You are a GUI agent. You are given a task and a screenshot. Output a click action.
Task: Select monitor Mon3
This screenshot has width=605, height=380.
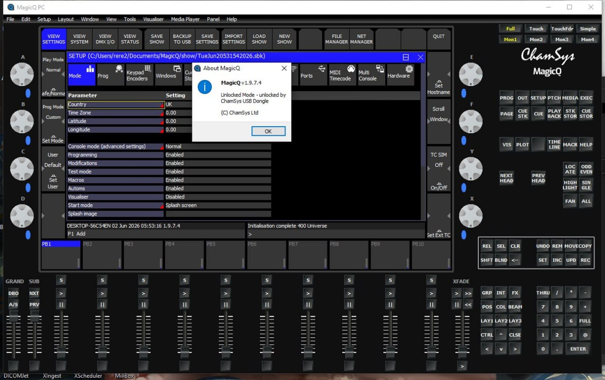(562, 40)
